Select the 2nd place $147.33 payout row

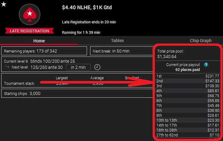click(x=188, y=81)
